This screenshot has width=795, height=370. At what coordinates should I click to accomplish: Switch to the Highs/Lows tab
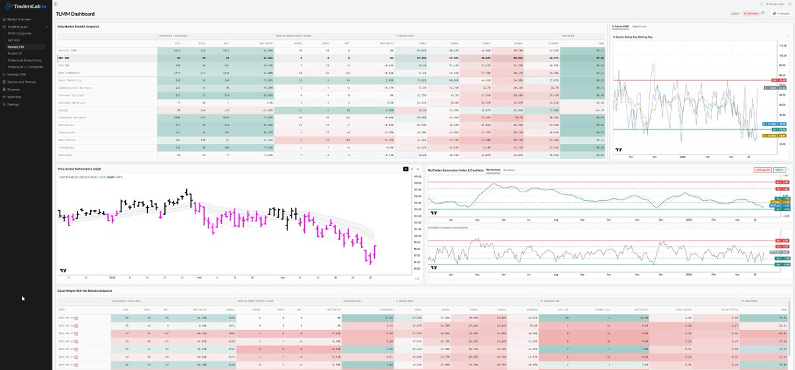[639, 26]
